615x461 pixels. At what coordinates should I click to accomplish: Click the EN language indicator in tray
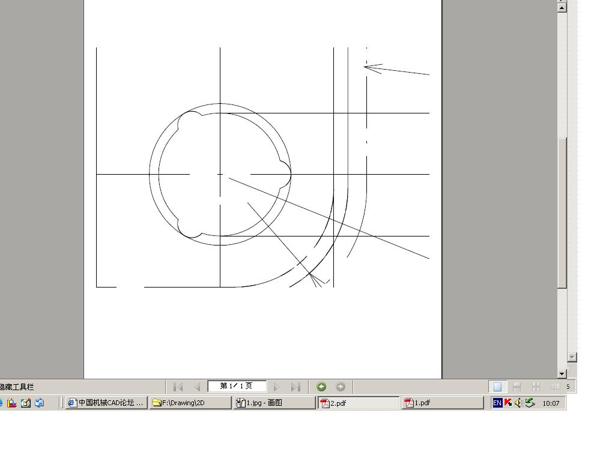coord(497,403)
